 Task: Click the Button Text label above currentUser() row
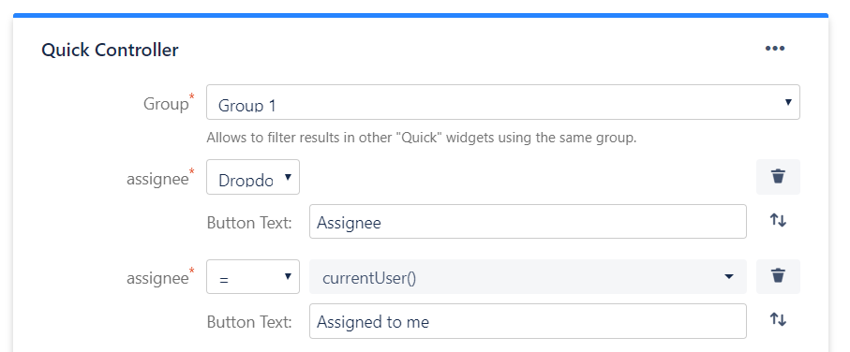(x=249, y=223)
